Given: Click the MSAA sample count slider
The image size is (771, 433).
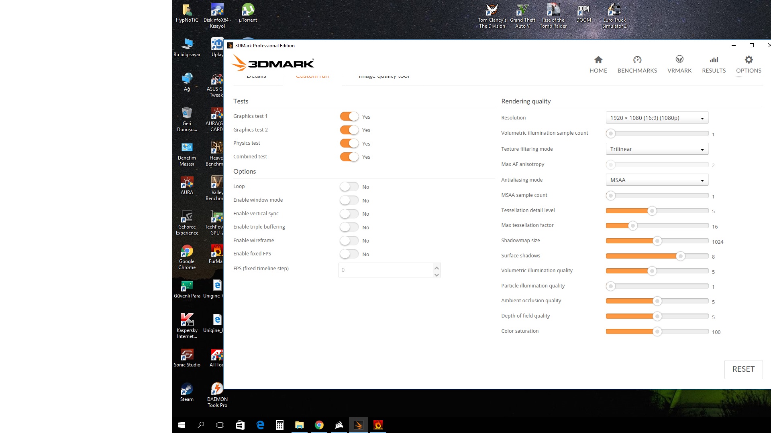Looking at the screenshot, I should pos(657,196).
